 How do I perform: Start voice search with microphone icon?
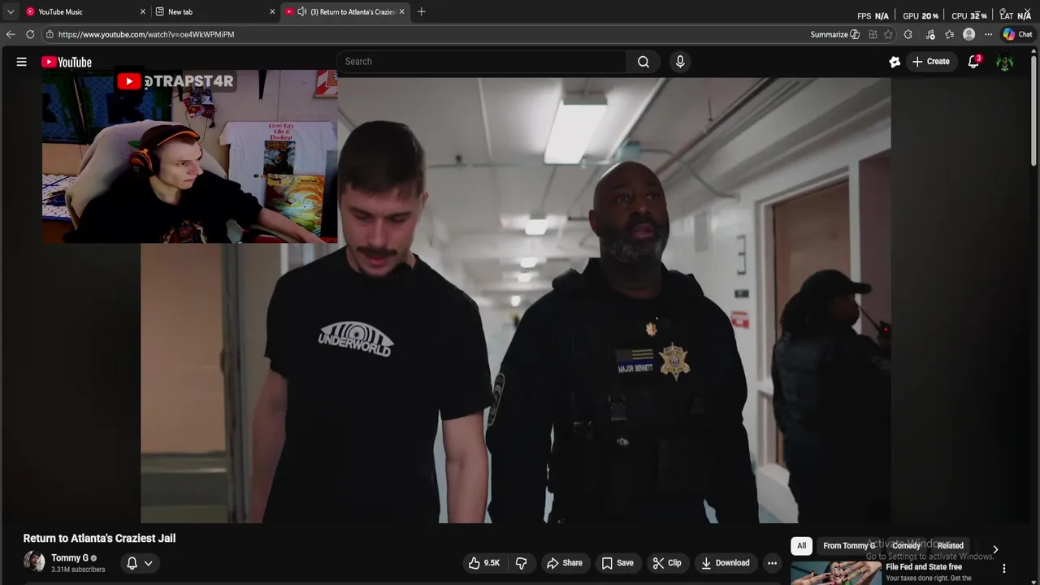click(680, 62)
